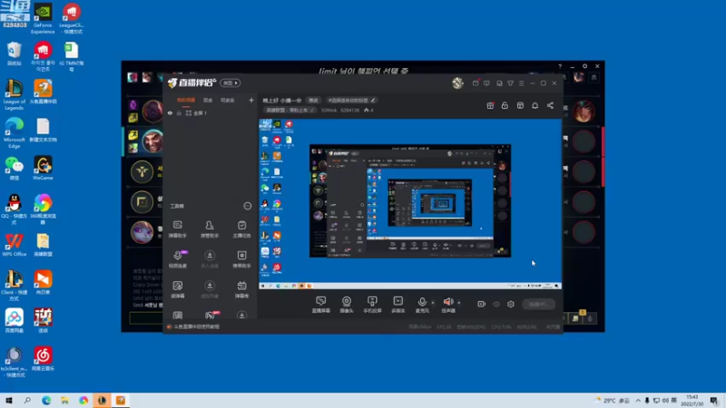
Task: Switch to the second scene tab
Action: click(x=208, y=100)
